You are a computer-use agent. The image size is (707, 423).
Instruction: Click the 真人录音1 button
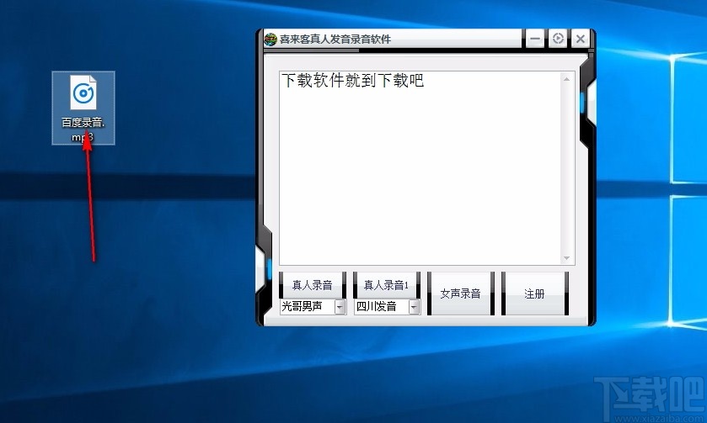click(386, 285)
